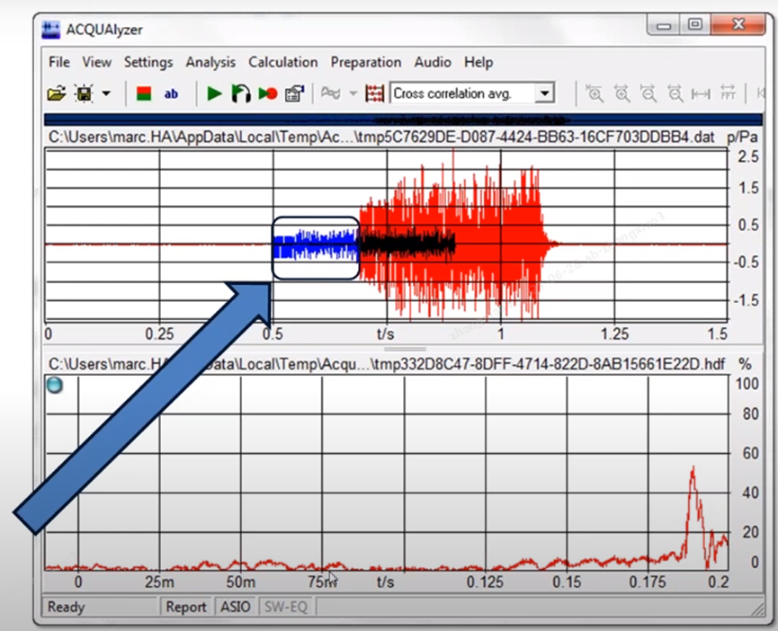Click the Report button in status bar
The width and height of the screenshot is (778, 631).
(185, 607)
